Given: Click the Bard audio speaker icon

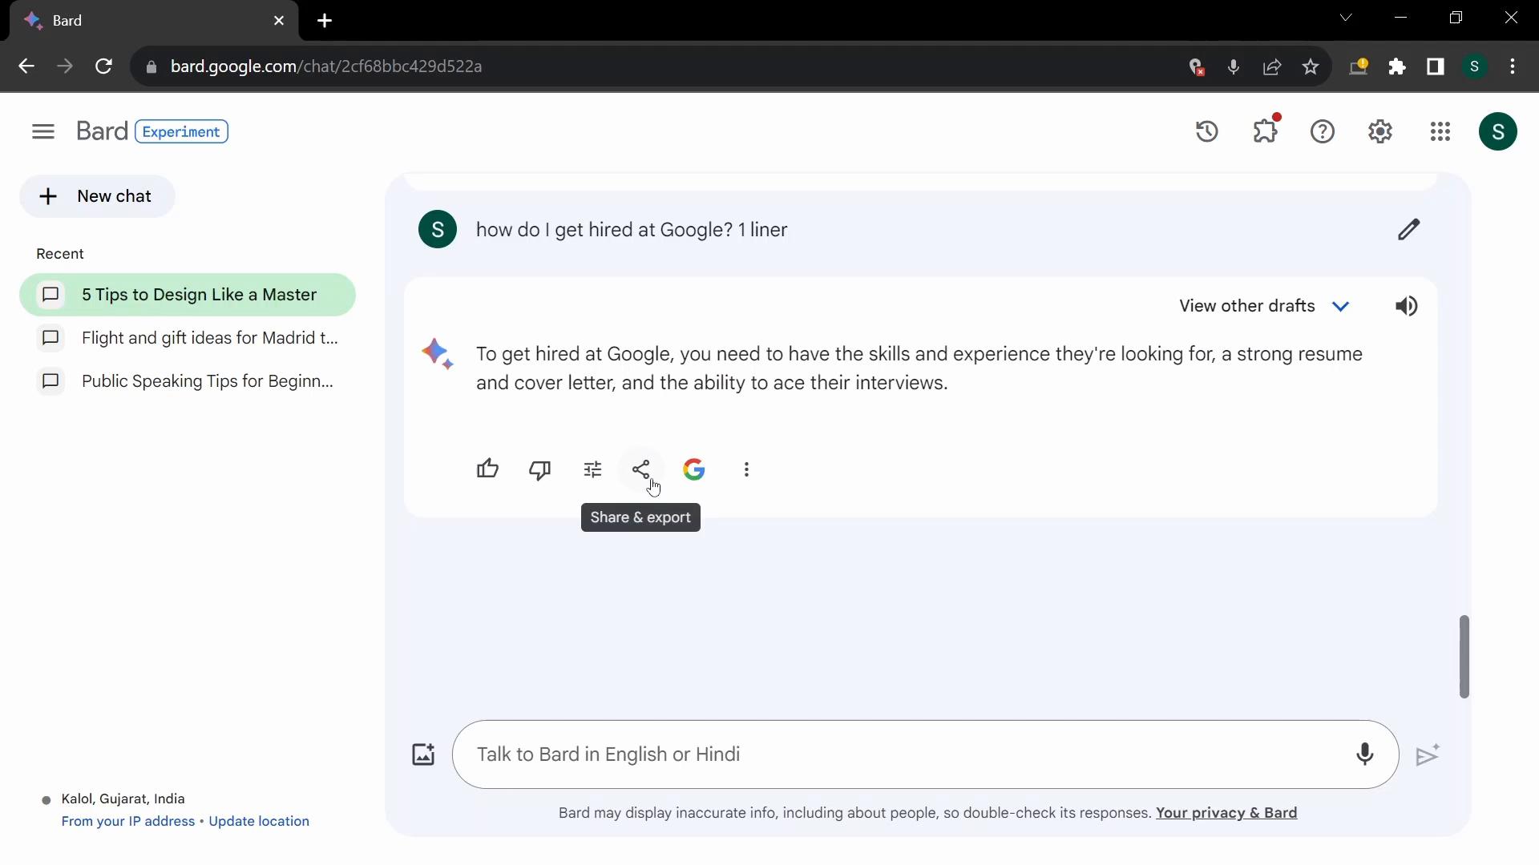Looking at the screenshot, I should (1407, 306).
